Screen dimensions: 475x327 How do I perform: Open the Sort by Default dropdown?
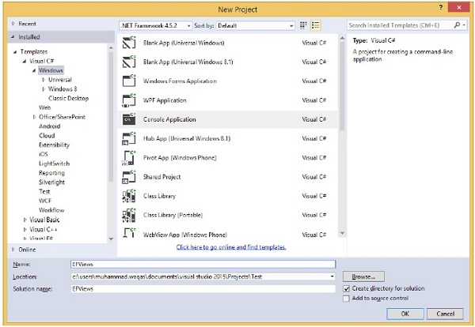(x=255, y=26)
